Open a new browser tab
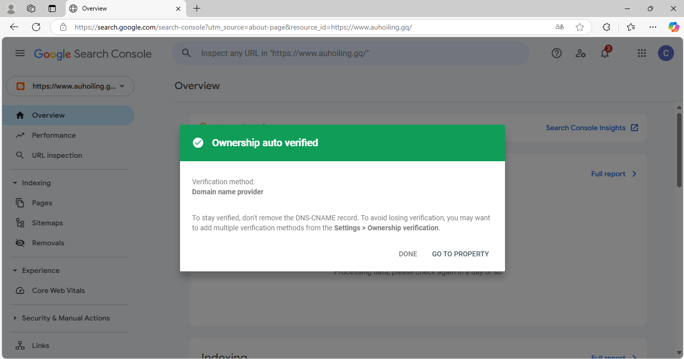 click(197, 9)
